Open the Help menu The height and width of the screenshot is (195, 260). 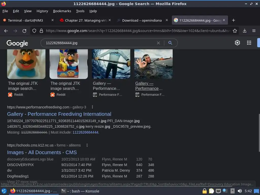(93, 11)
